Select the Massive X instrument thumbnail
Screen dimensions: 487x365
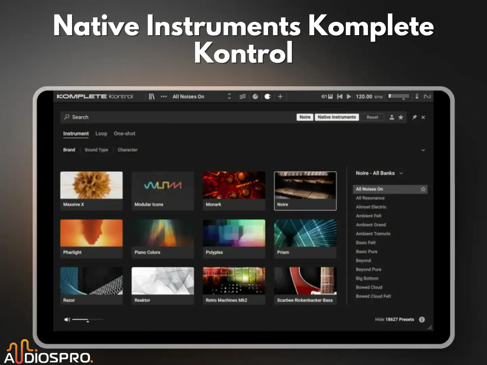(91, 191)
